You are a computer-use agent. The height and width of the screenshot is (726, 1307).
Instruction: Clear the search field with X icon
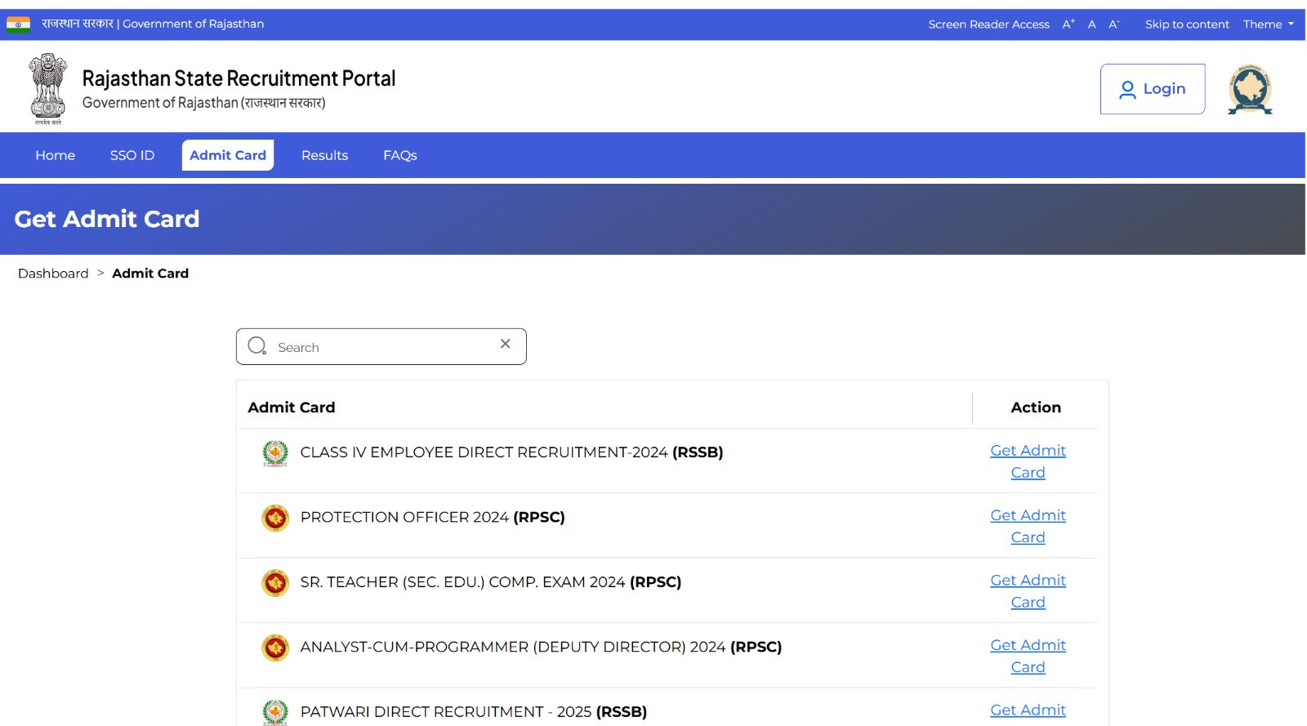[506, 344]
